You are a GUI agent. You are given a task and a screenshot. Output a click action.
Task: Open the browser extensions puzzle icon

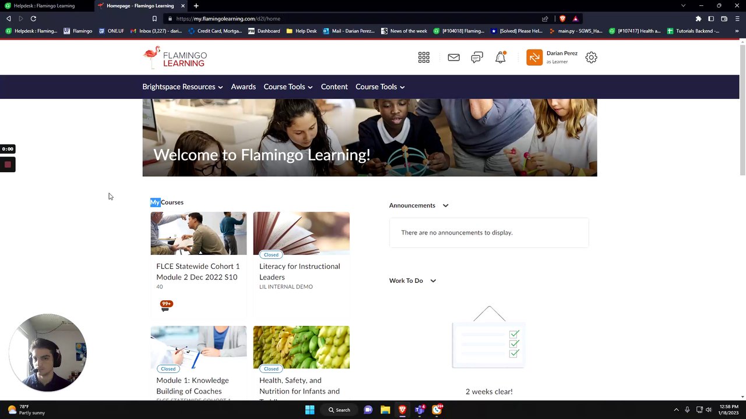coord(698,19)
